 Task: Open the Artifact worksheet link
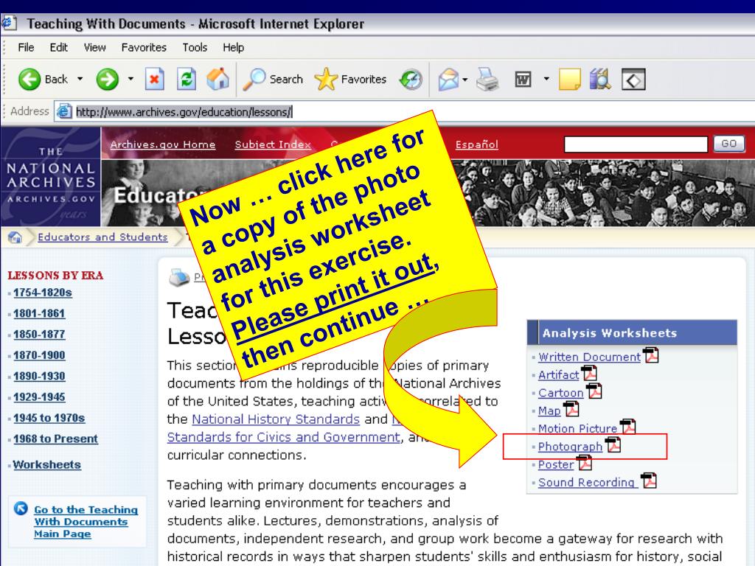559,375
